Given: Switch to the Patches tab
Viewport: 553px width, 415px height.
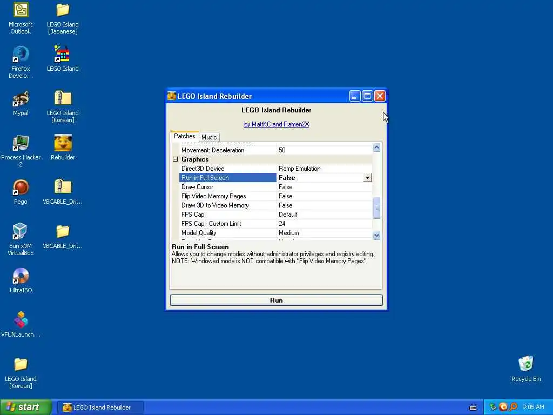Looking at the screenshot, I should (185, 136).
